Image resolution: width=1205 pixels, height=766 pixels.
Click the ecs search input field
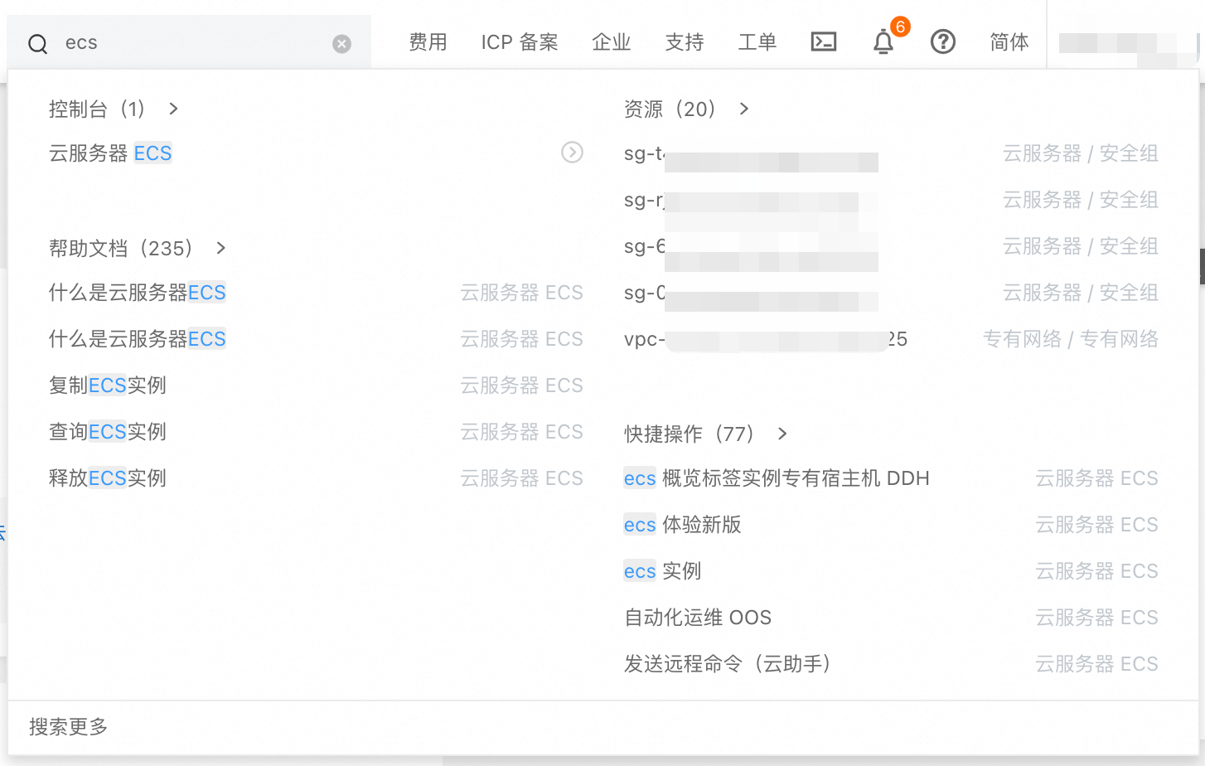[189, 43]
